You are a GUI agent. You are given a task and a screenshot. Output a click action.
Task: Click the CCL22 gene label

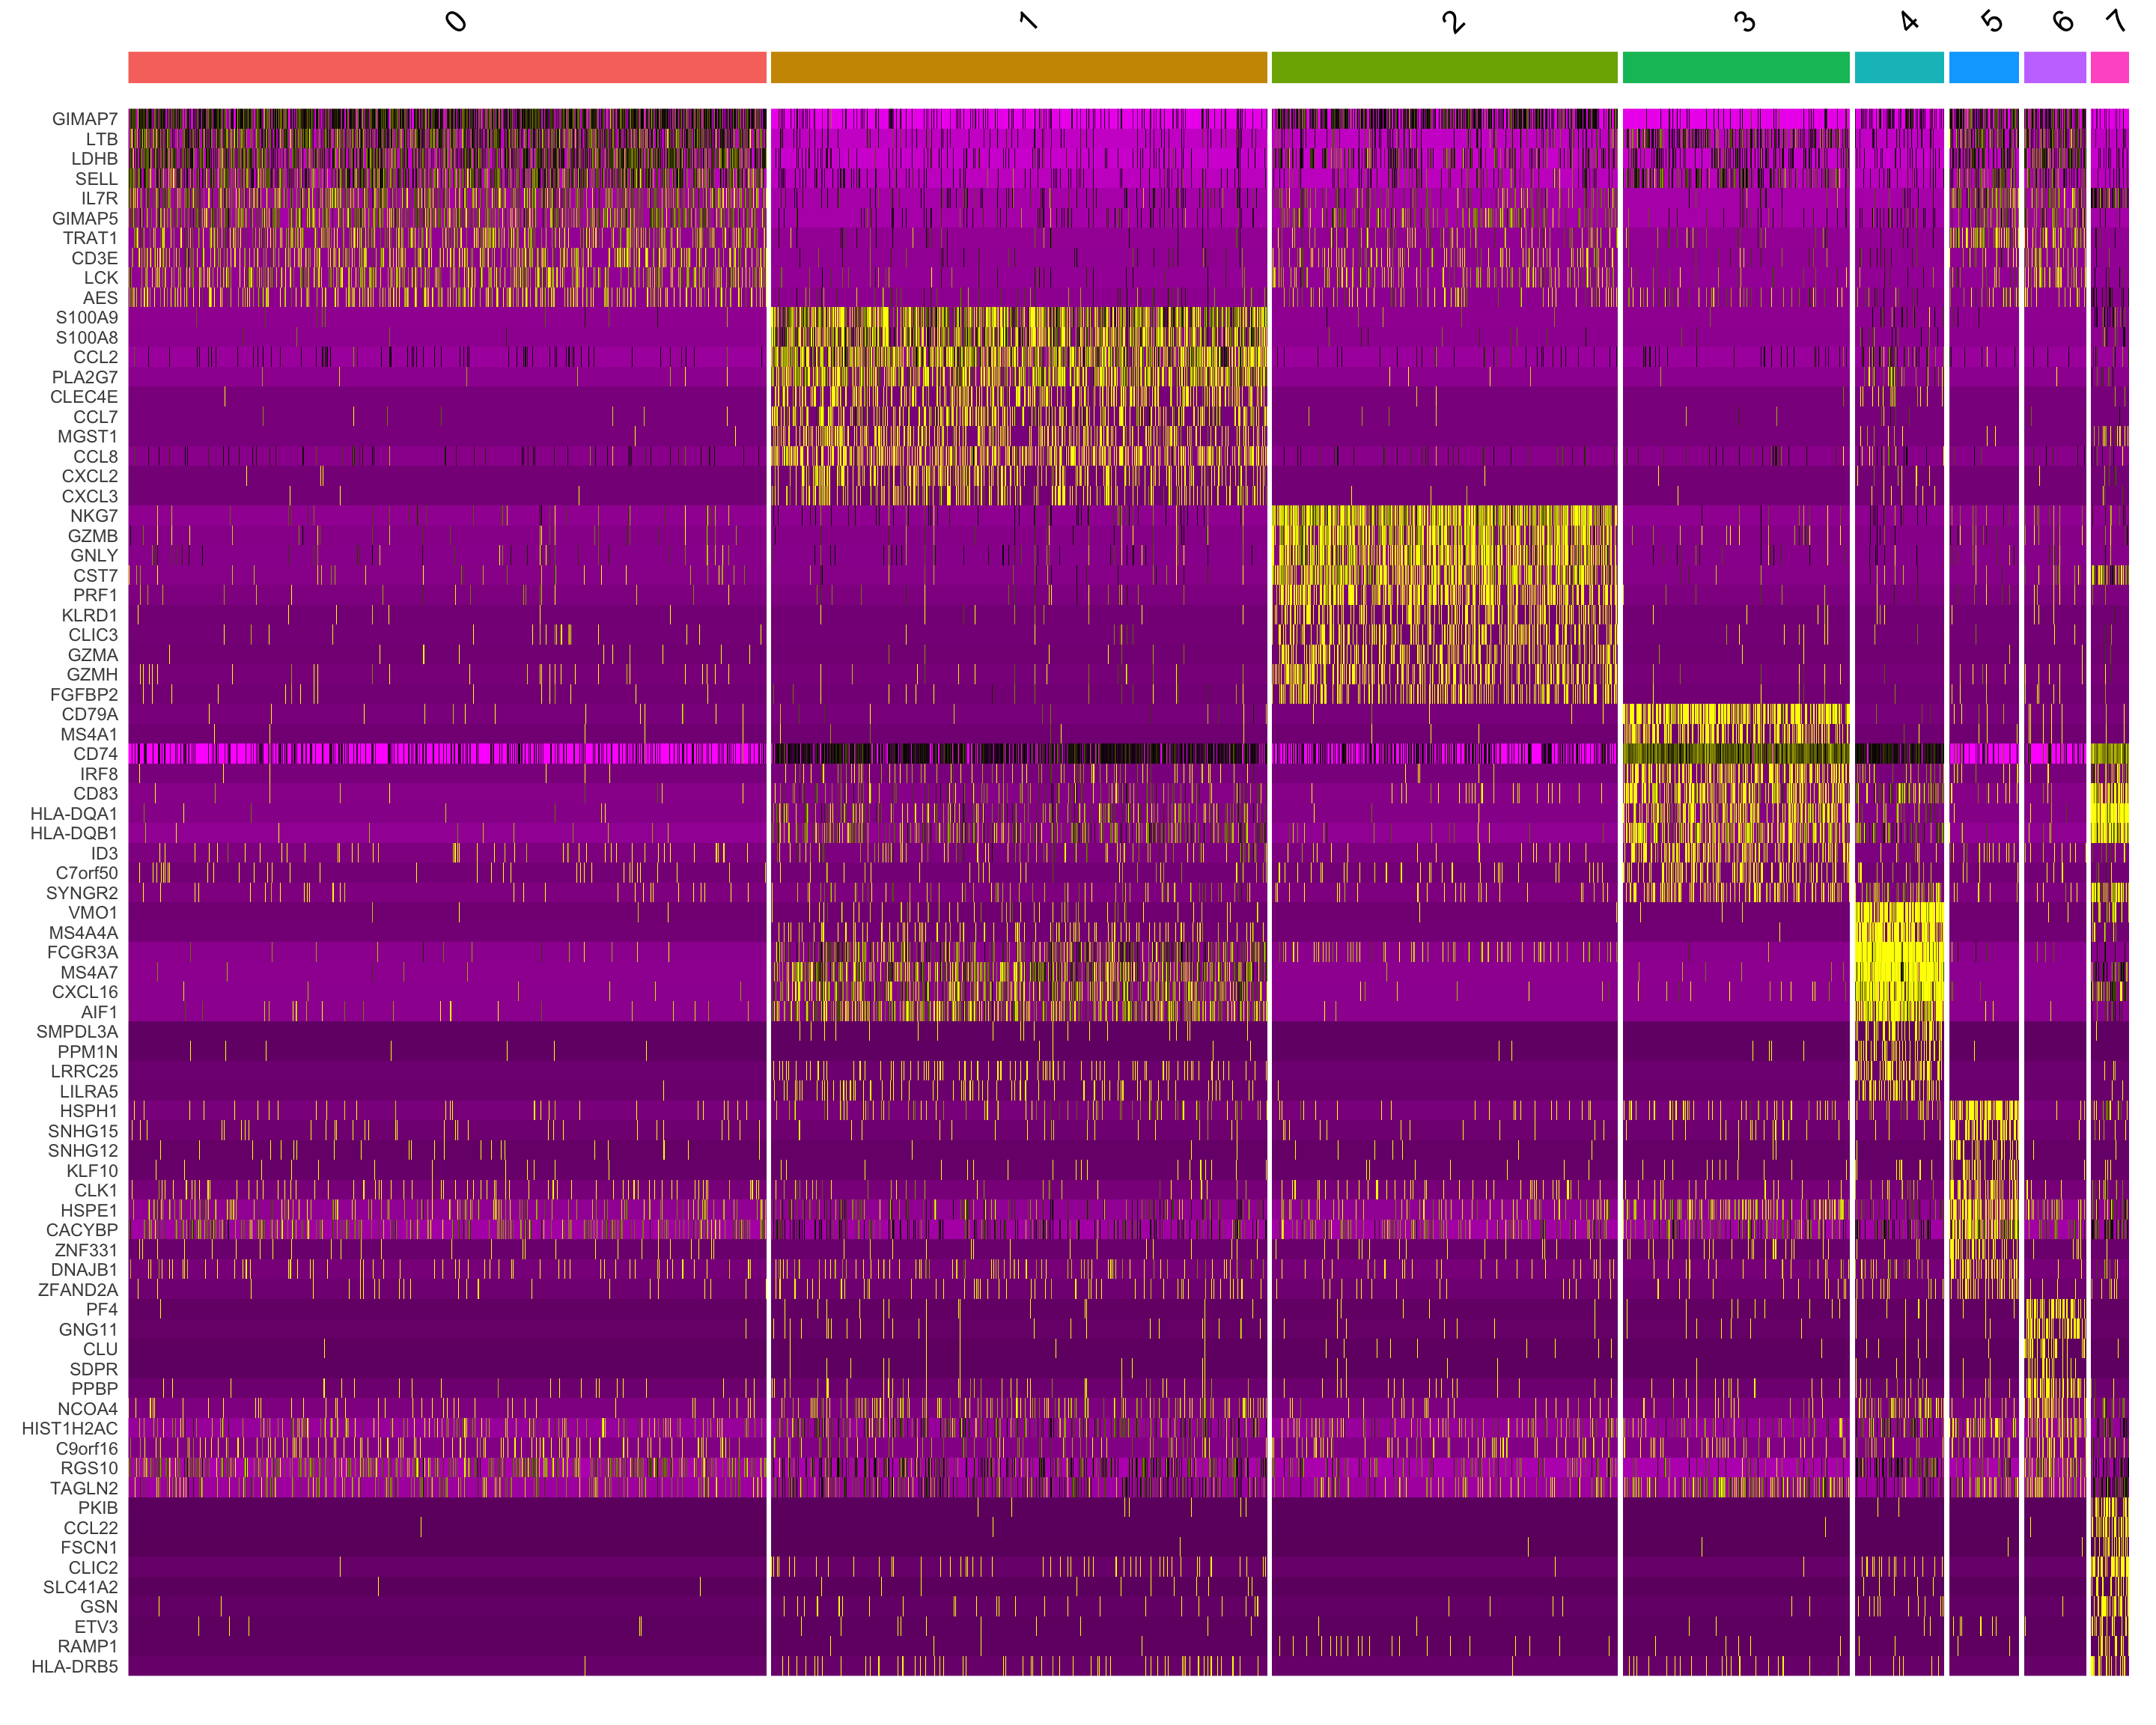point(91,1528)
